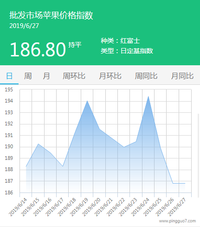Click the x-axis label 2019/6/20
Viewport: 200px width, 227px height.
[91, 207]
